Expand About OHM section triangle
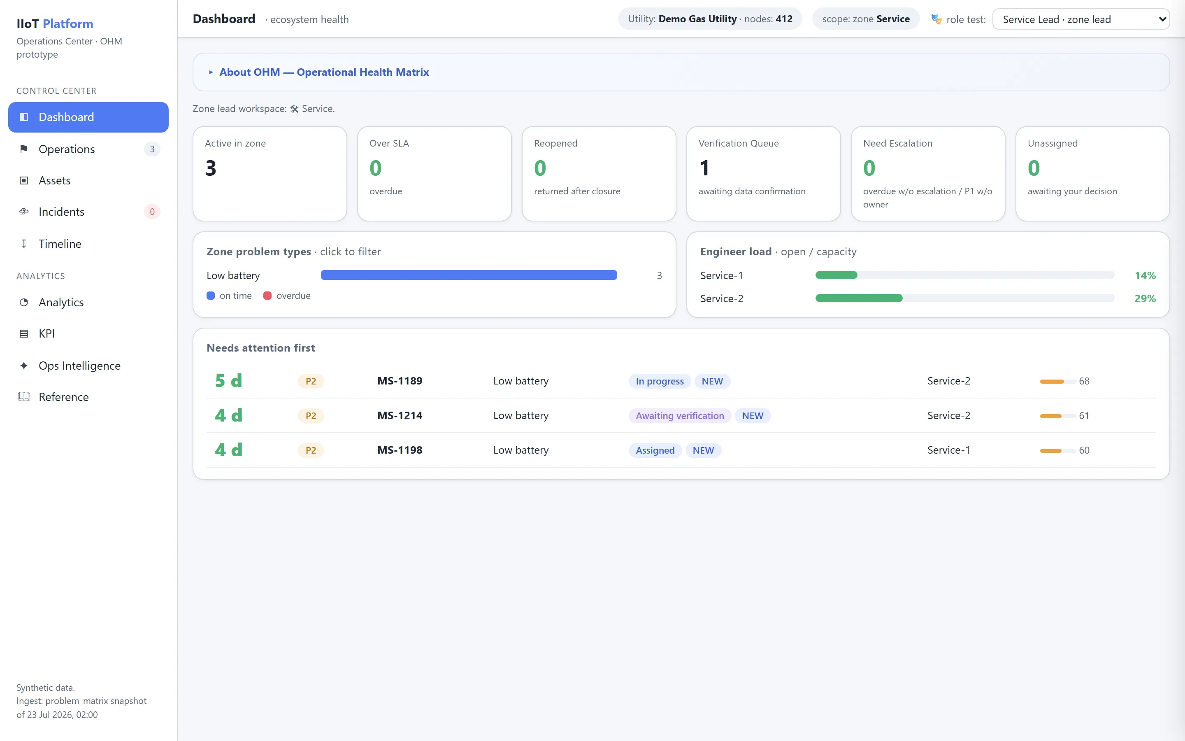 click(211, 72)
